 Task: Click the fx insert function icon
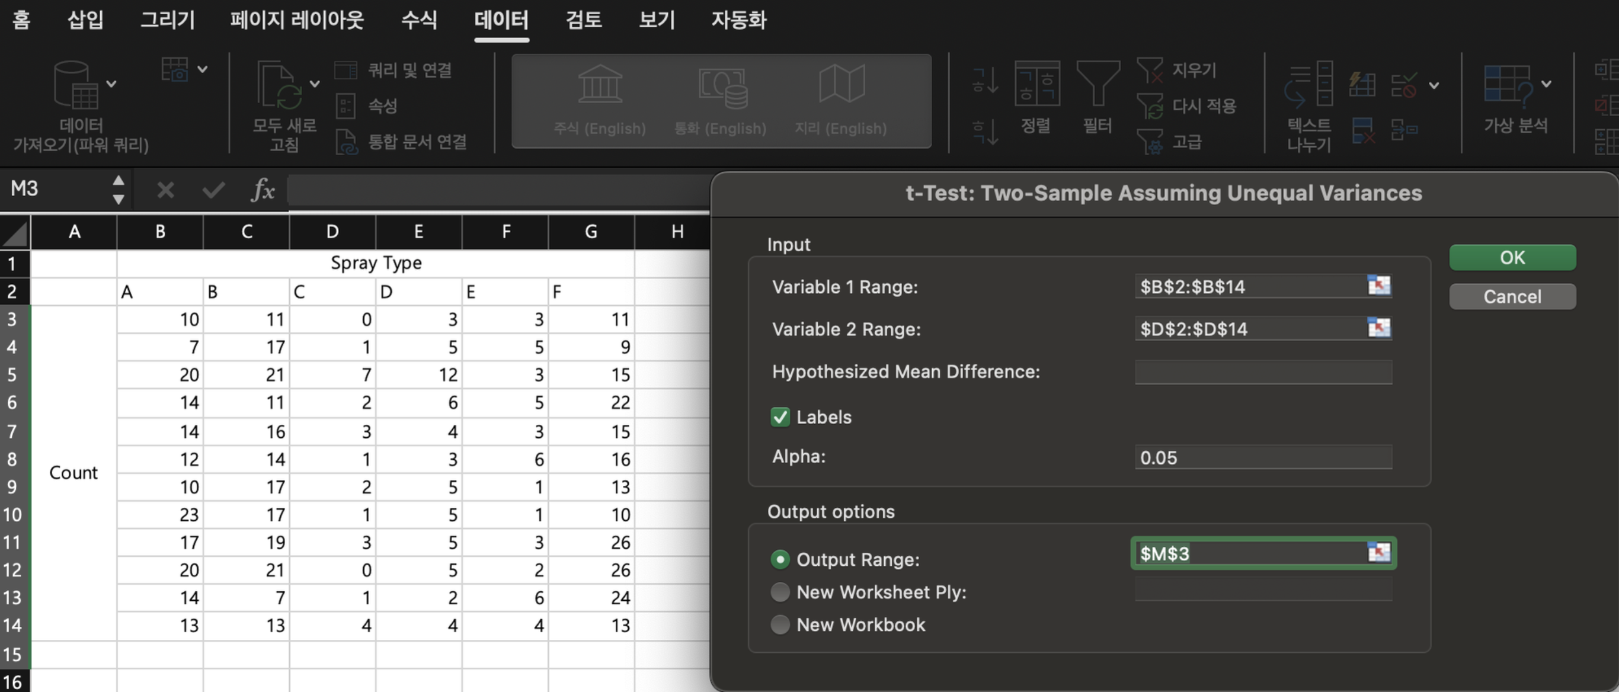pyautogui.click(x=263, y=189)
